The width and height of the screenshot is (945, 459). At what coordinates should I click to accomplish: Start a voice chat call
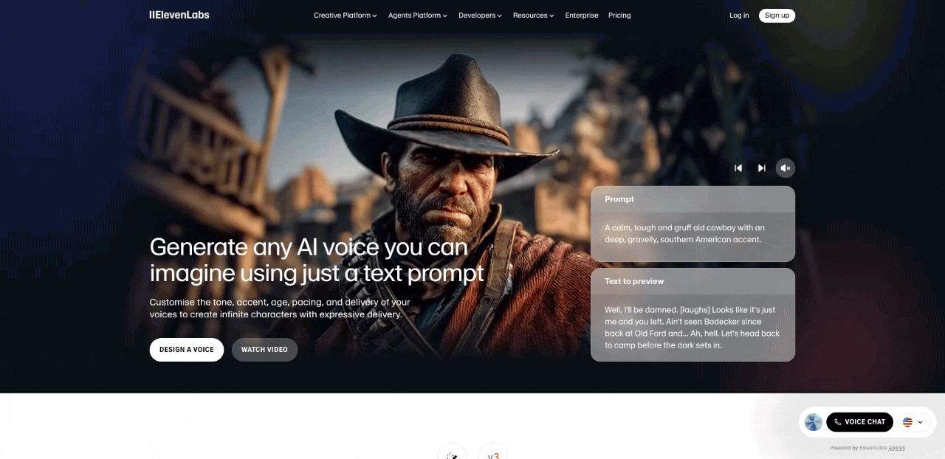tap(859, 422)
